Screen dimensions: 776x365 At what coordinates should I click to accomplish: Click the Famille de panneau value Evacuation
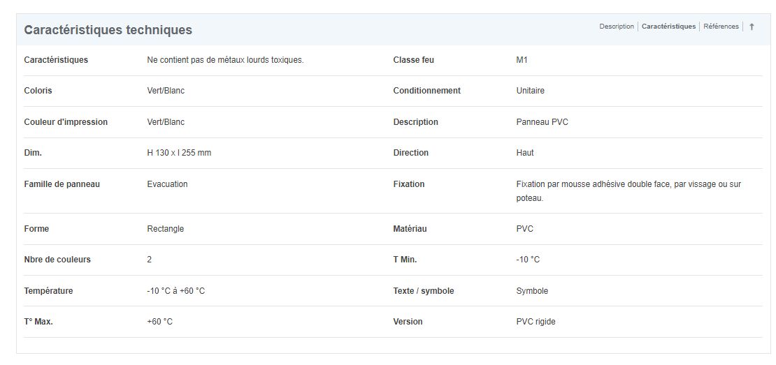click(167, 184)
